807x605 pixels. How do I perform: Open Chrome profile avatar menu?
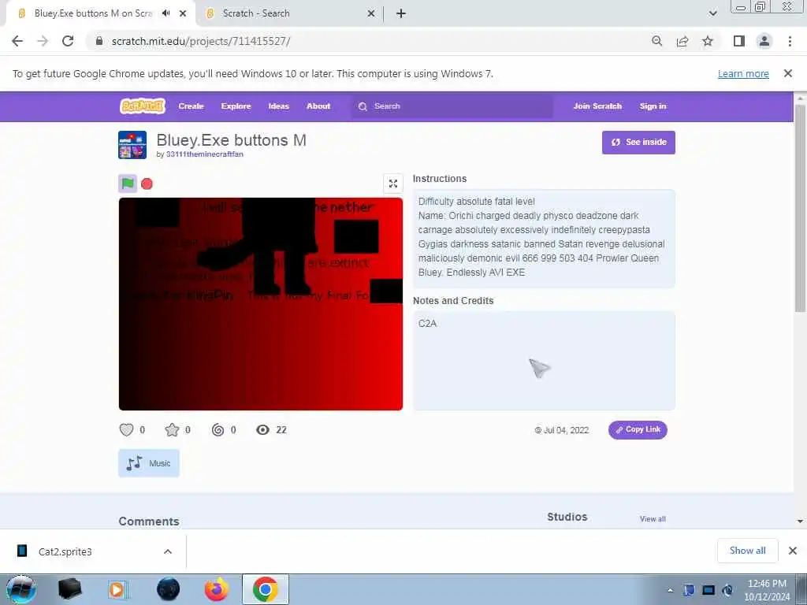(x=764, y=41)
